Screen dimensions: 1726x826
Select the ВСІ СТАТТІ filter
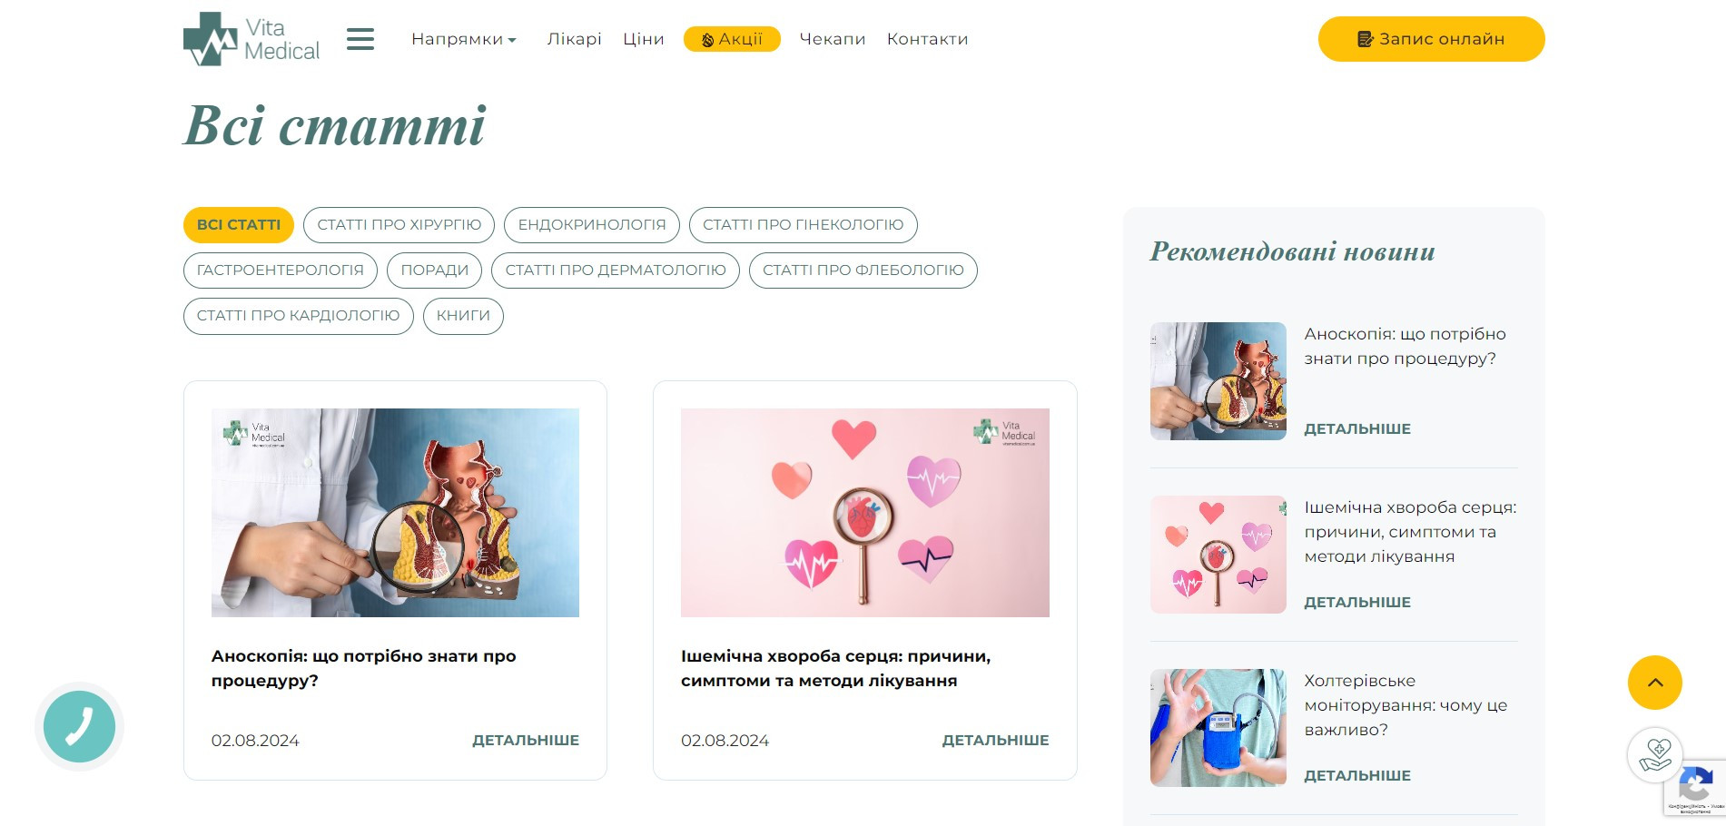tap(239, 225)
